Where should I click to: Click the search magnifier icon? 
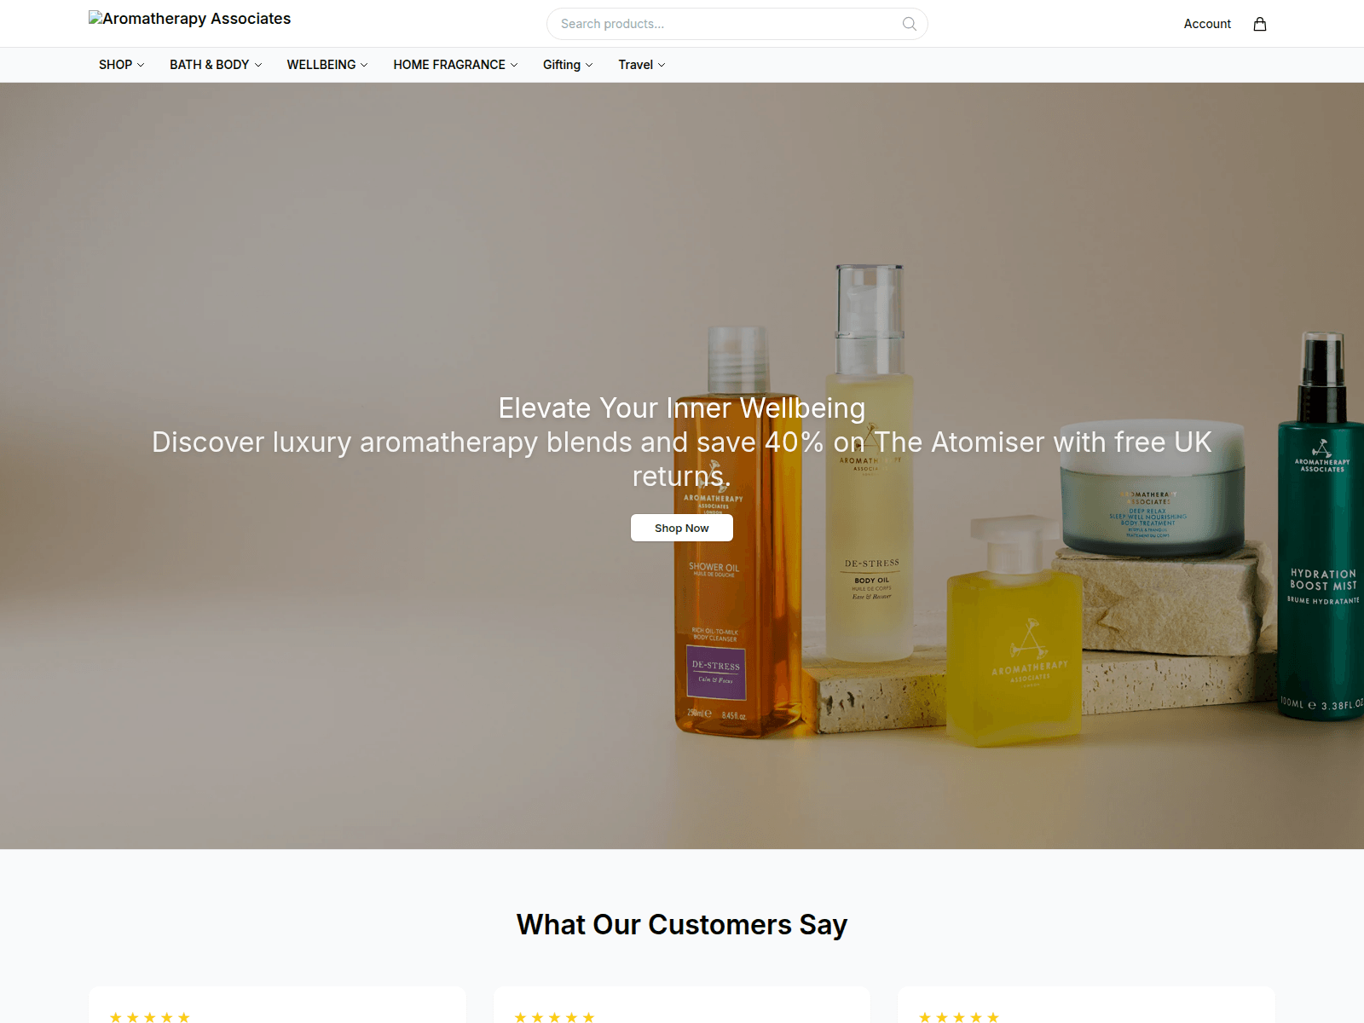coord(910,24)
